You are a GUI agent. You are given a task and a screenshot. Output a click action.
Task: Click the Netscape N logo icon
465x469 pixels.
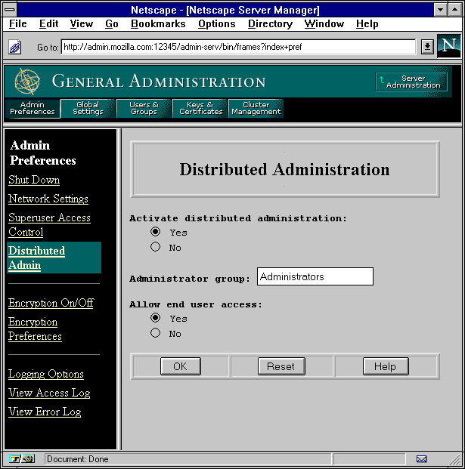[448, 46]
